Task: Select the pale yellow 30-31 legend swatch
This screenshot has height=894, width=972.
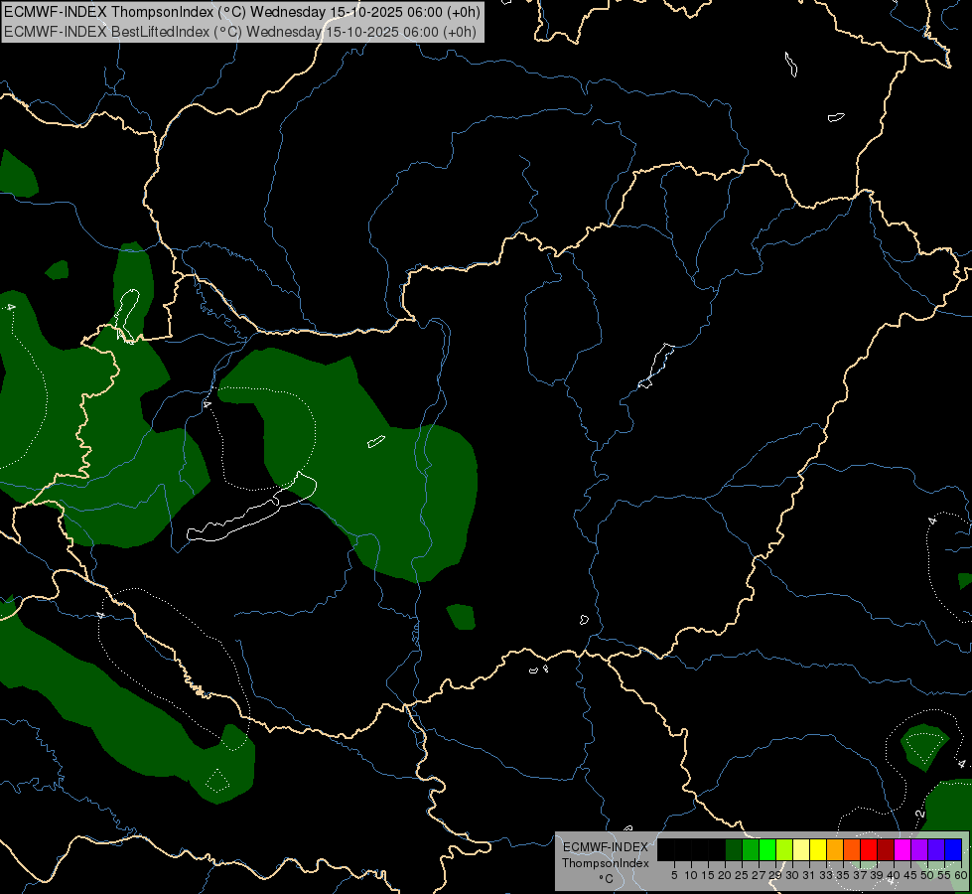Action: pos(801,849)
